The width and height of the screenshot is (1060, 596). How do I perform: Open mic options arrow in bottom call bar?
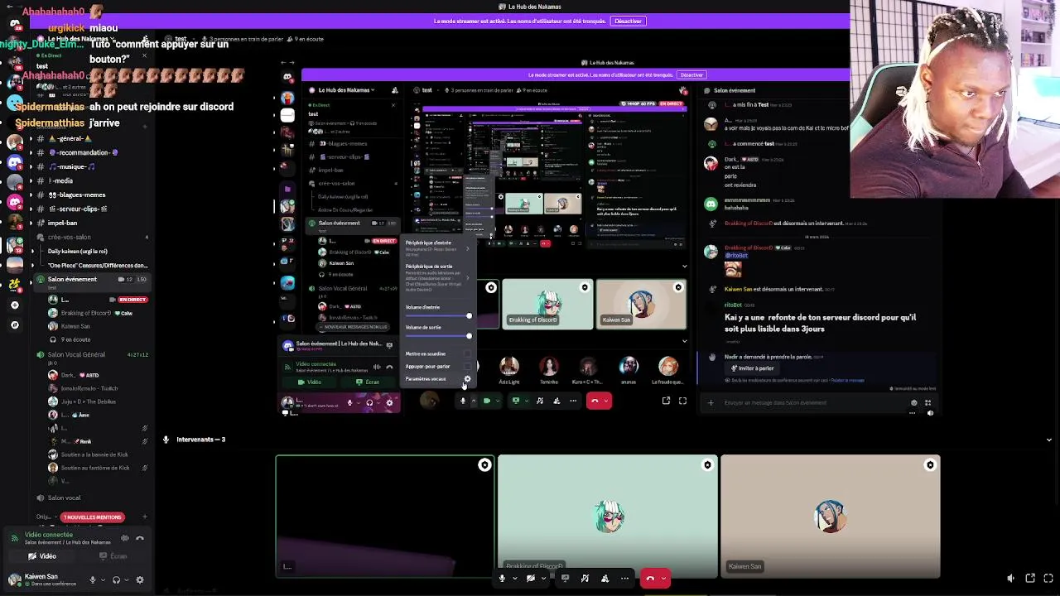514,579
